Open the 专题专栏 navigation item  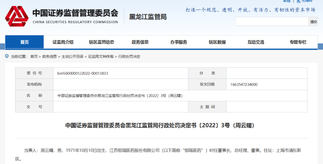298,42
